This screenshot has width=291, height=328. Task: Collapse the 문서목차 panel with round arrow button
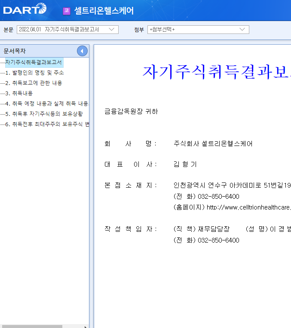(x=82, y=51)
